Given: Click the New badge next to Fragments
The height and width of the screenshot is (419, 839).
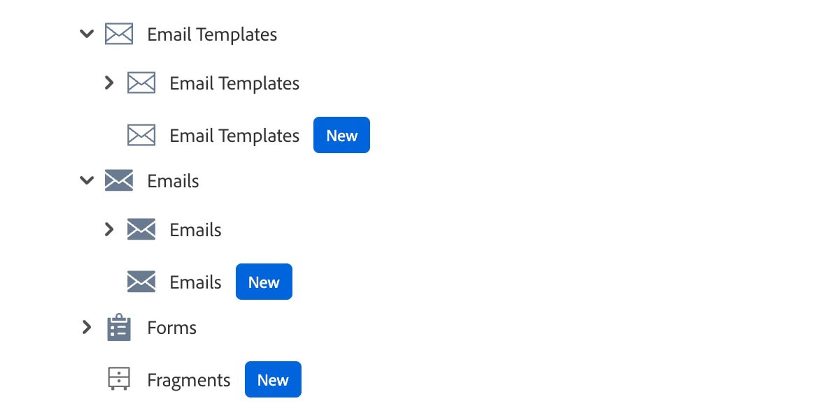Looking at the screenshot, I should coord(273,380).
